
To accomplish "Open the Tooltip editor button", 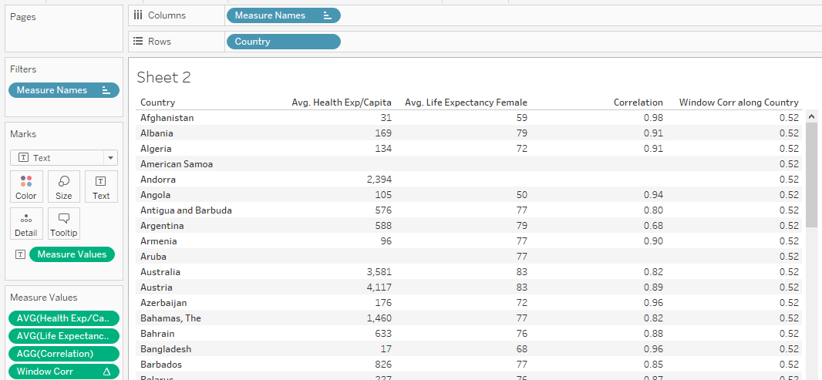I will 64,224.
